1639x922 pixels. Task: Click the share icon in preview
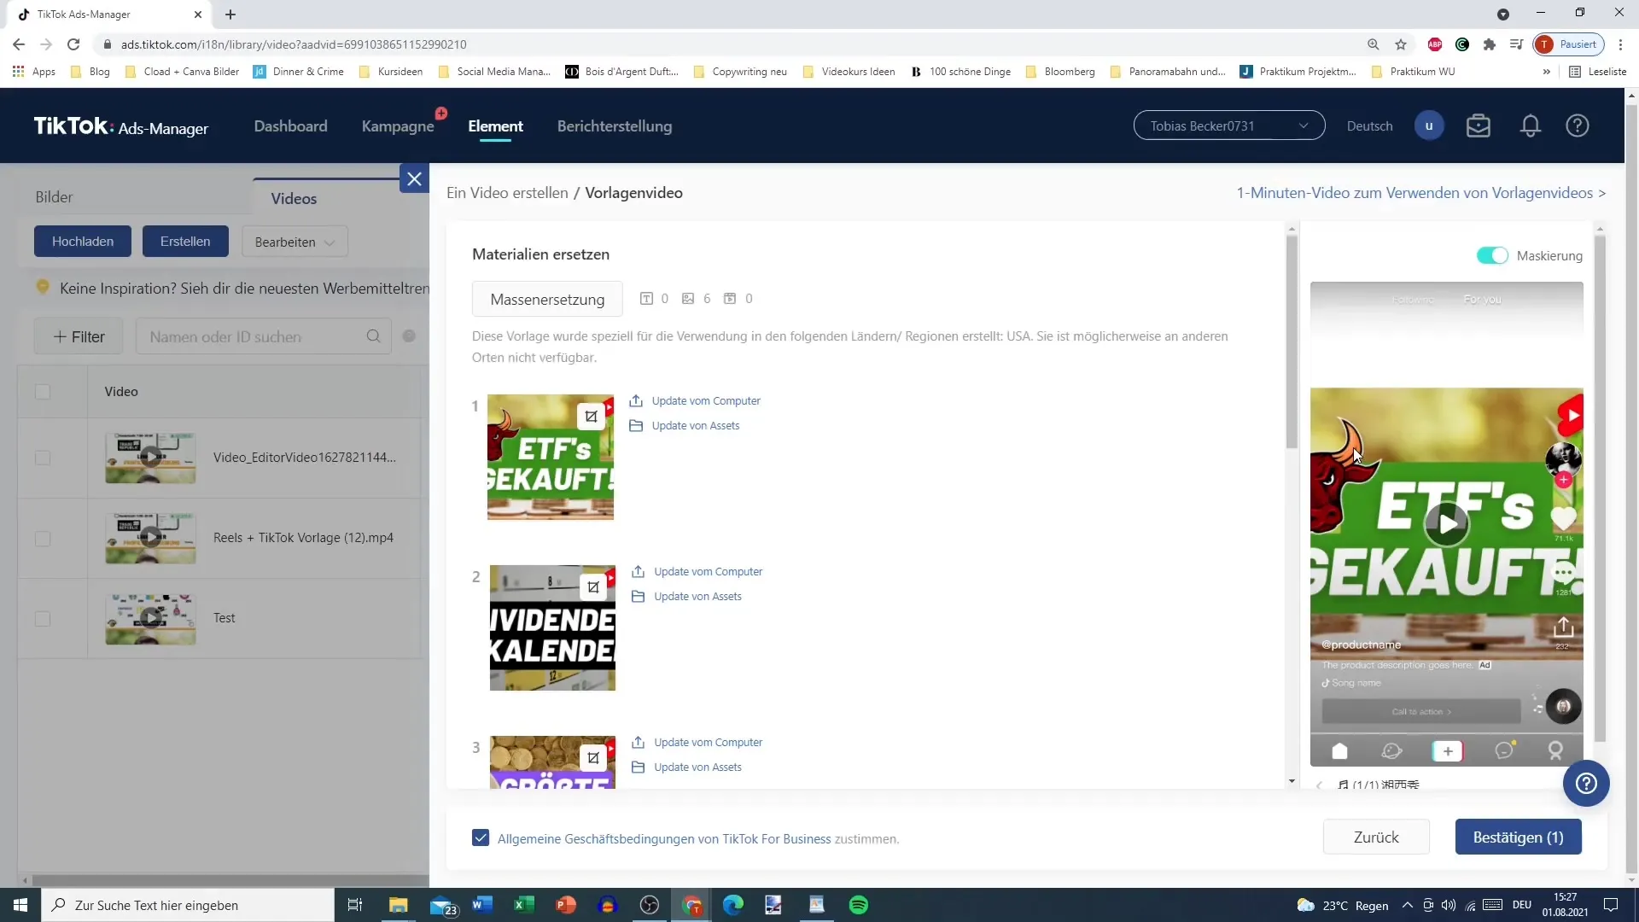coord(1563,627)
